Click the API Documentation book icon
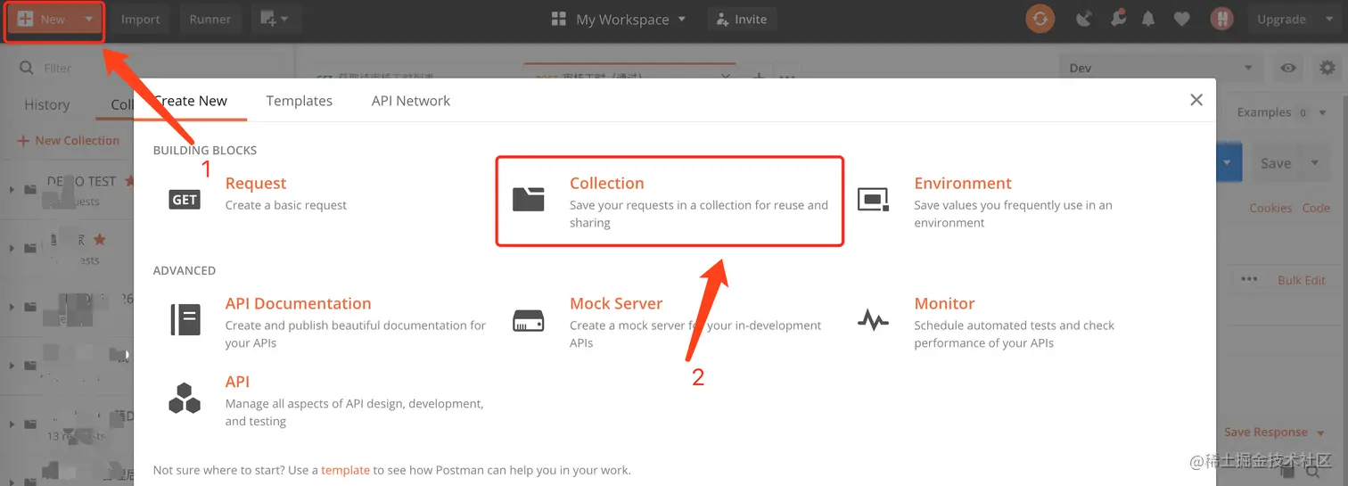Image resolution: width=1348 pixels, height=486 pixels. click(185, 319)
